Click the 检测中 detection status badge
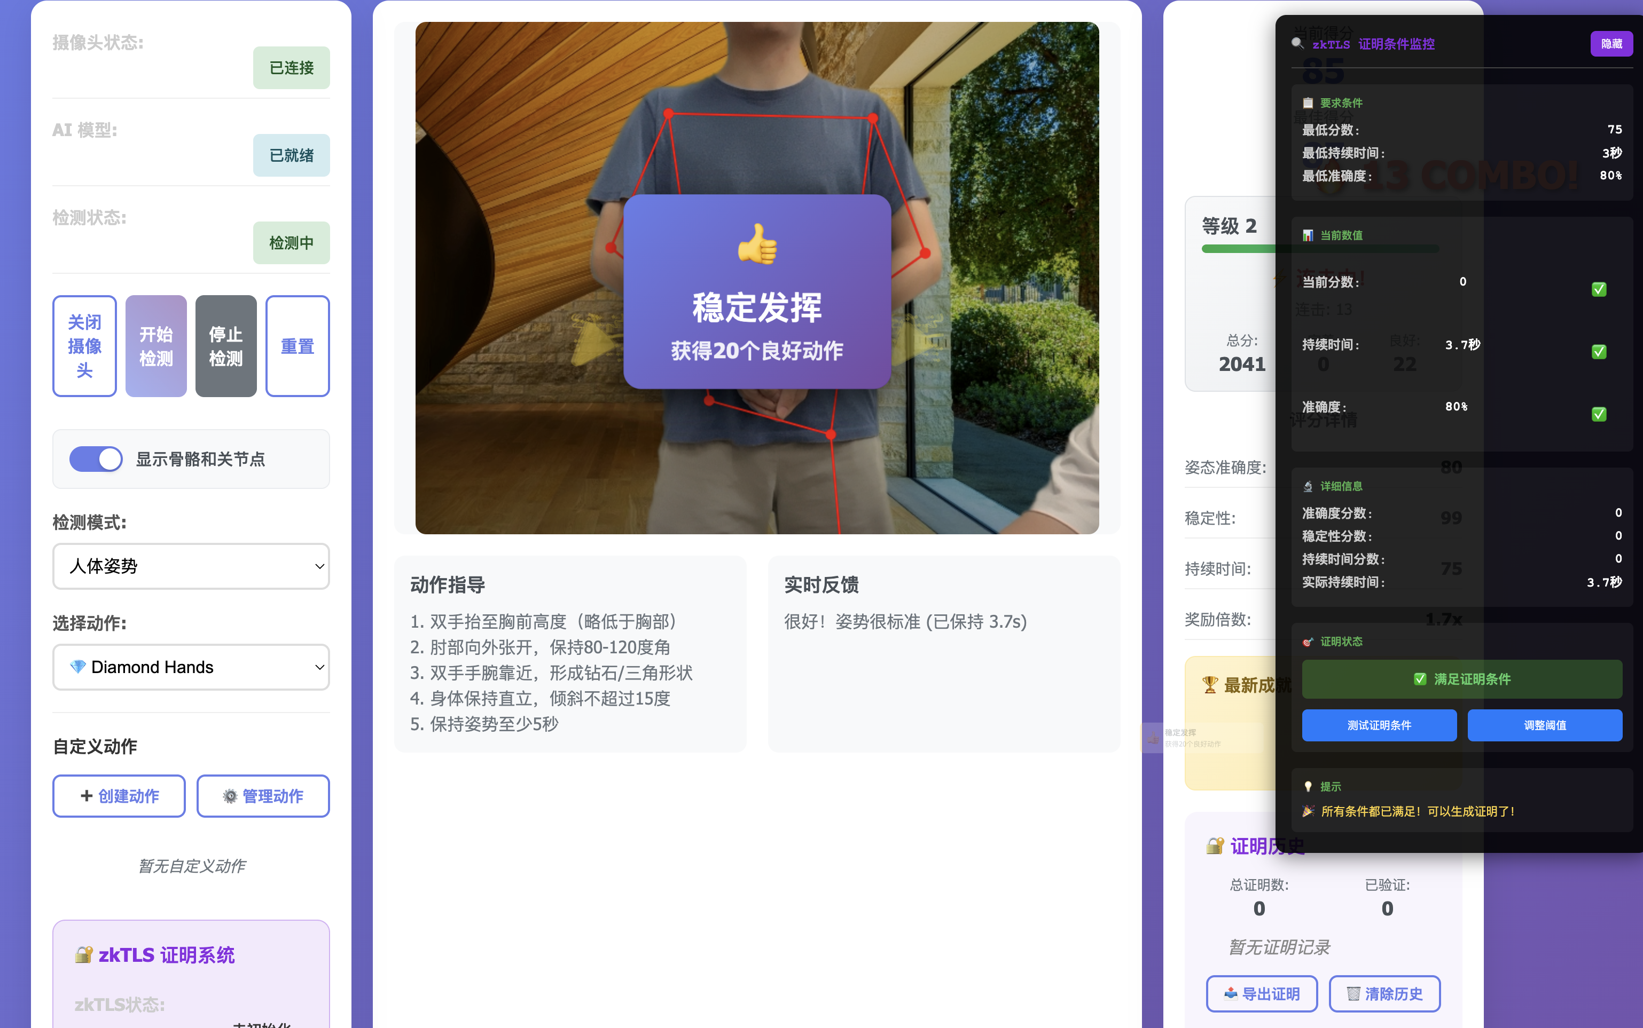1643x1028 pixels. click(x=291, y=243)
